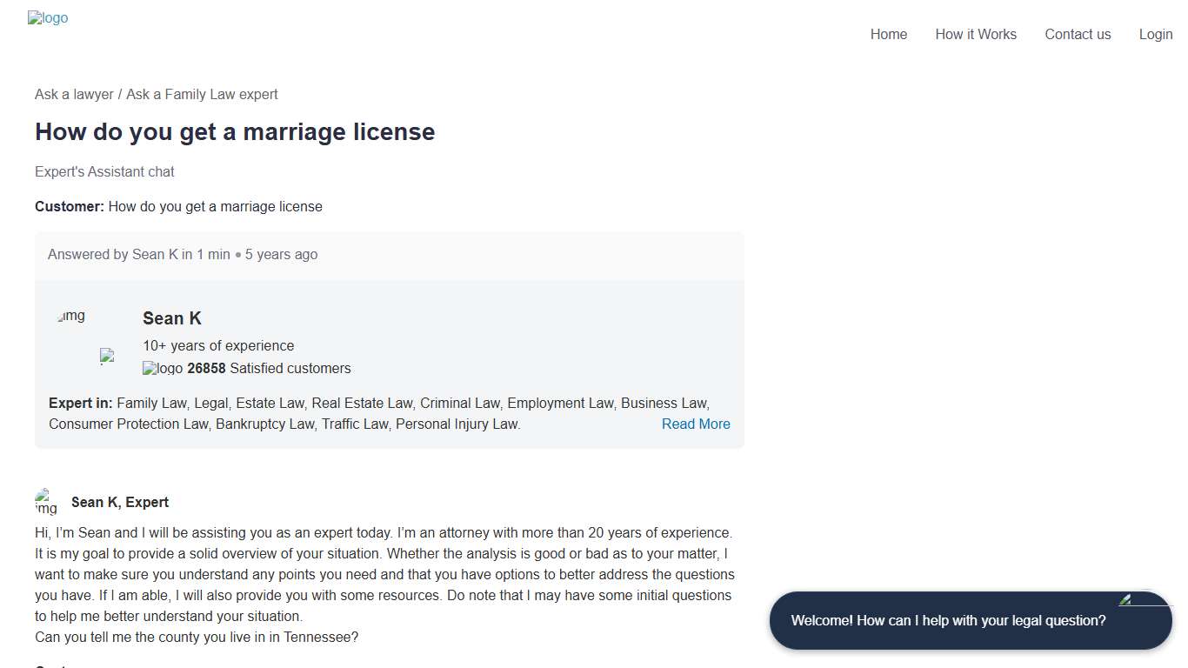This screenshot has height=668, width=1188.
Task: Open the Ask a Family Law expert breadcrumb
Action: 202,94
